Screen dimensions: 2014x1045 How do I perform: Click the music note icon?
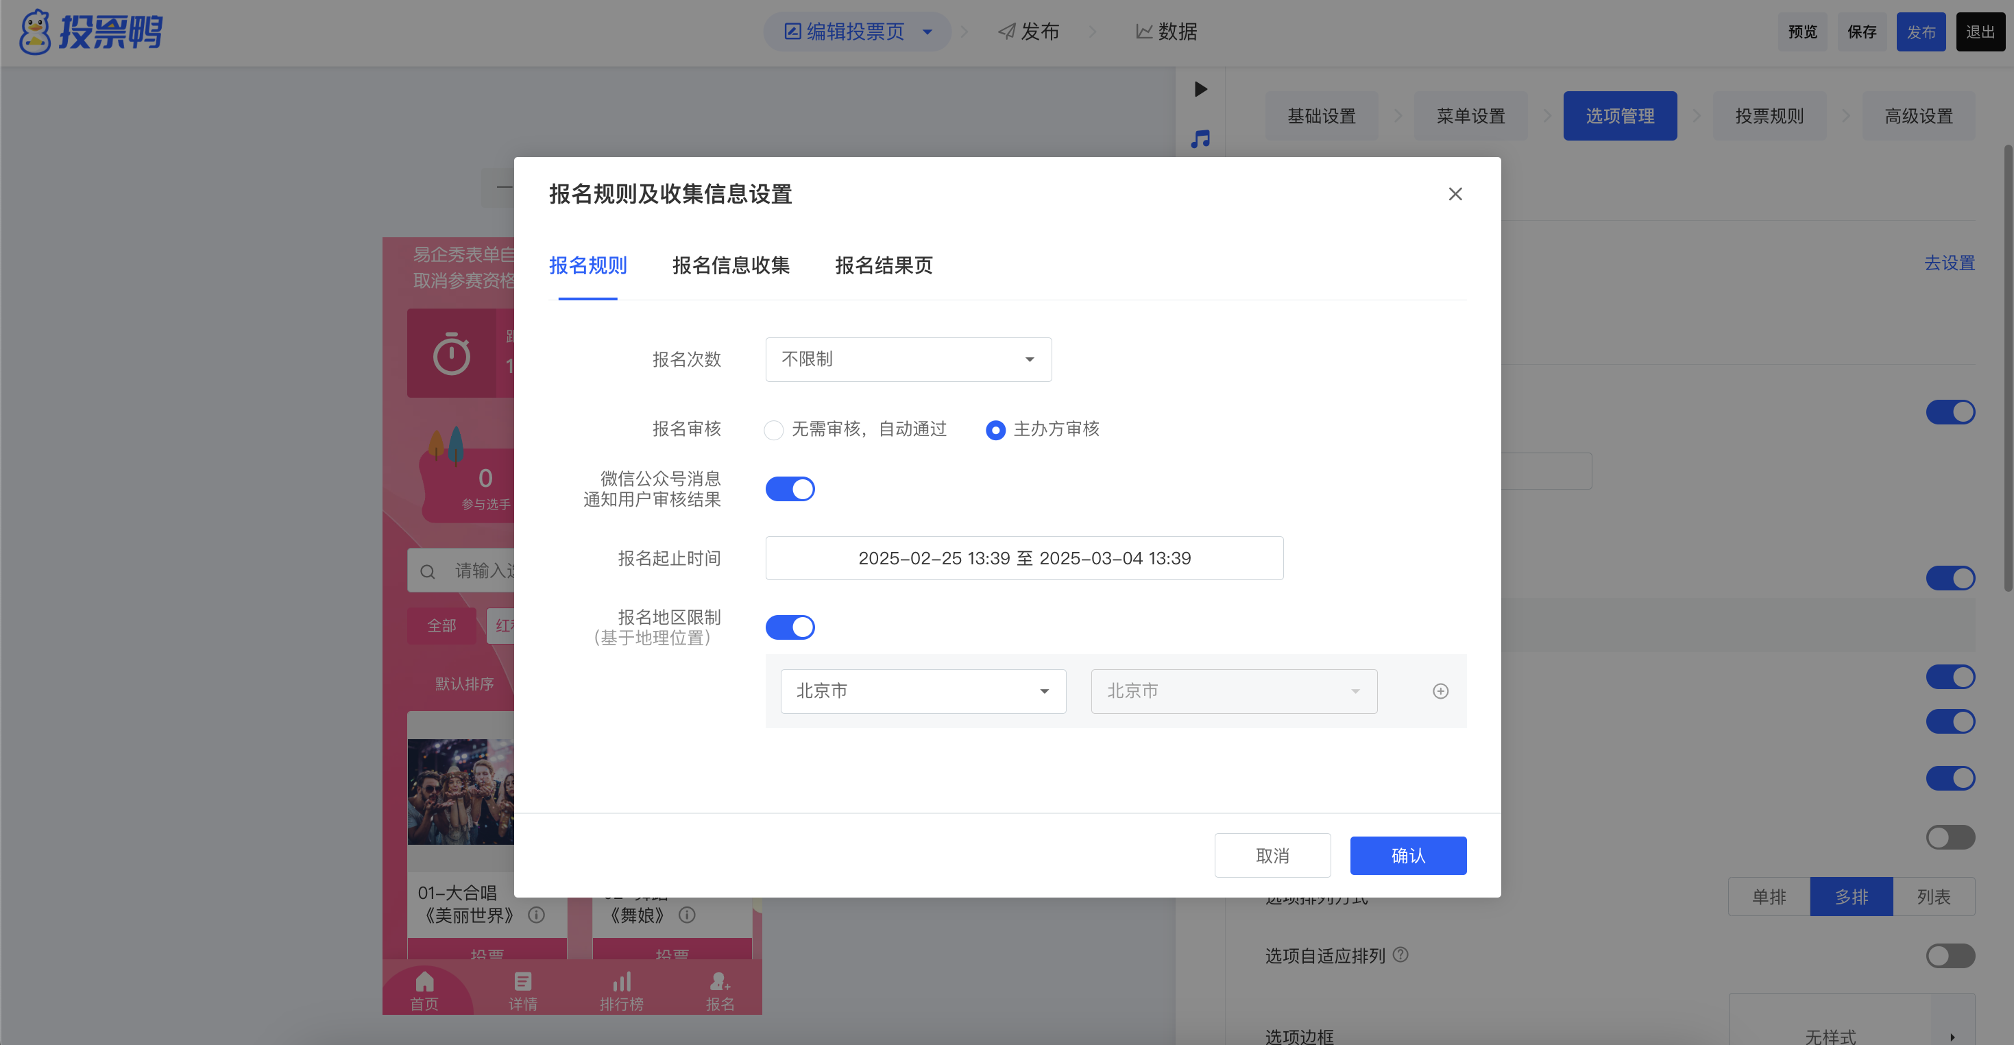1200,139
